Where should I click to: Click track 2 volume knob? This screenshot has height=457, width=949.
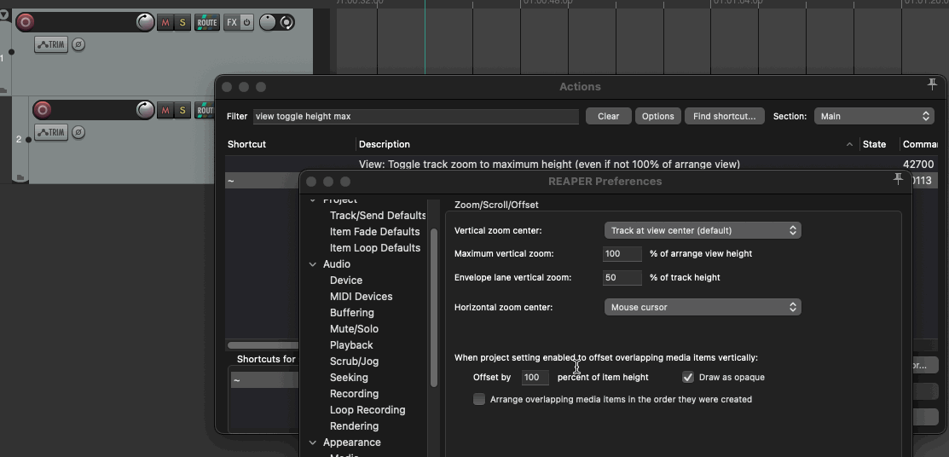pos(145,109)
